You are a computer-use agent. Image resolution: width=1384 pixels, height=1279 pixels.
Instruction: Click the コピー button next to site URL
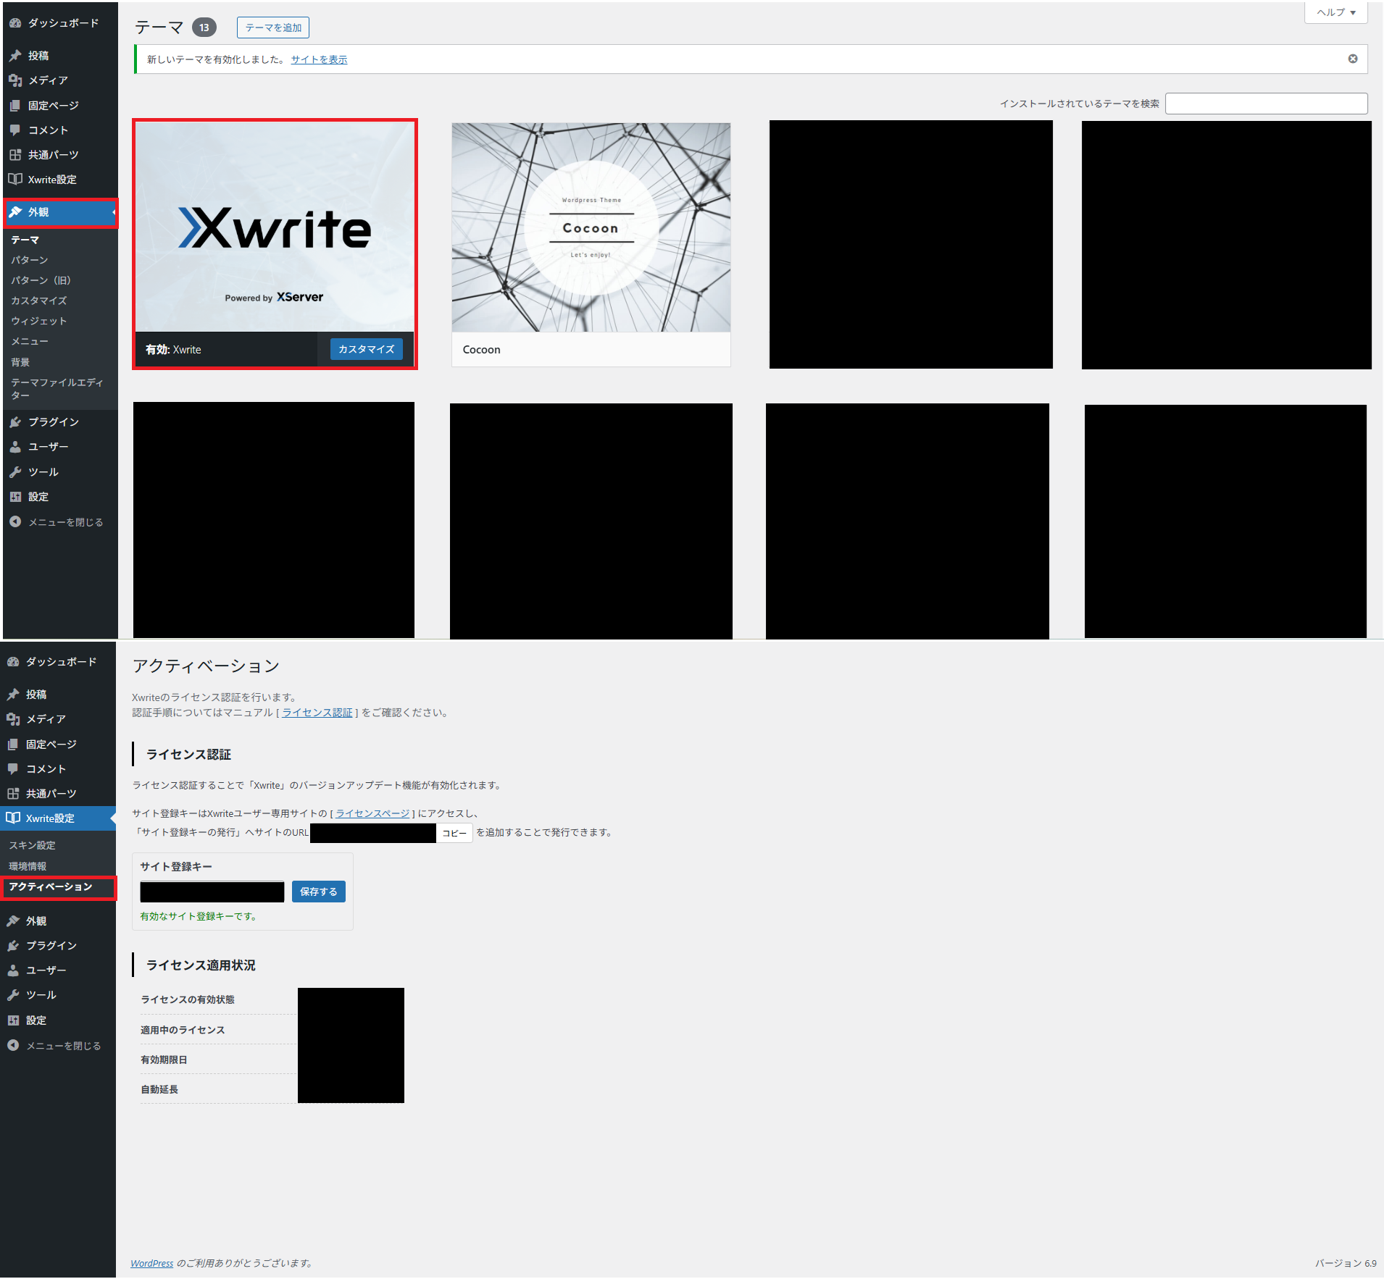pos(454,833)
